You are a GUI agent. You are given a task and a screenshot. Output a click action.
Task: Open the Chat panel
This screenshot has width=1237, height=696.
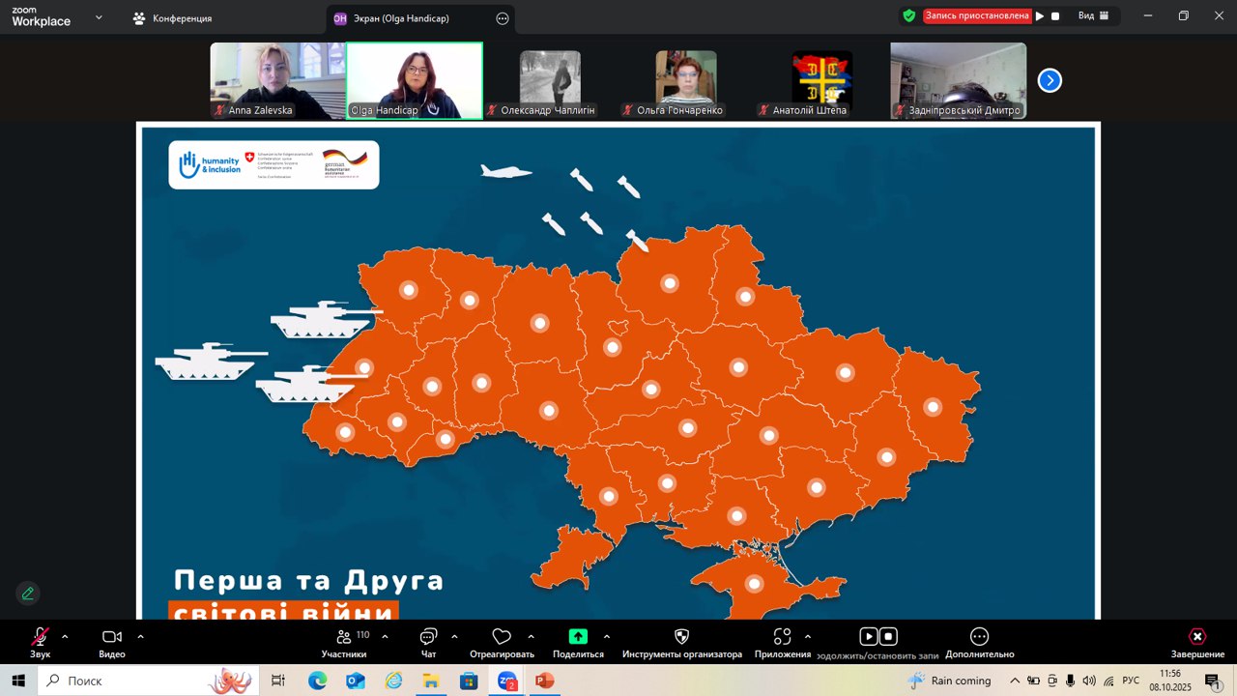click(428, 637)
